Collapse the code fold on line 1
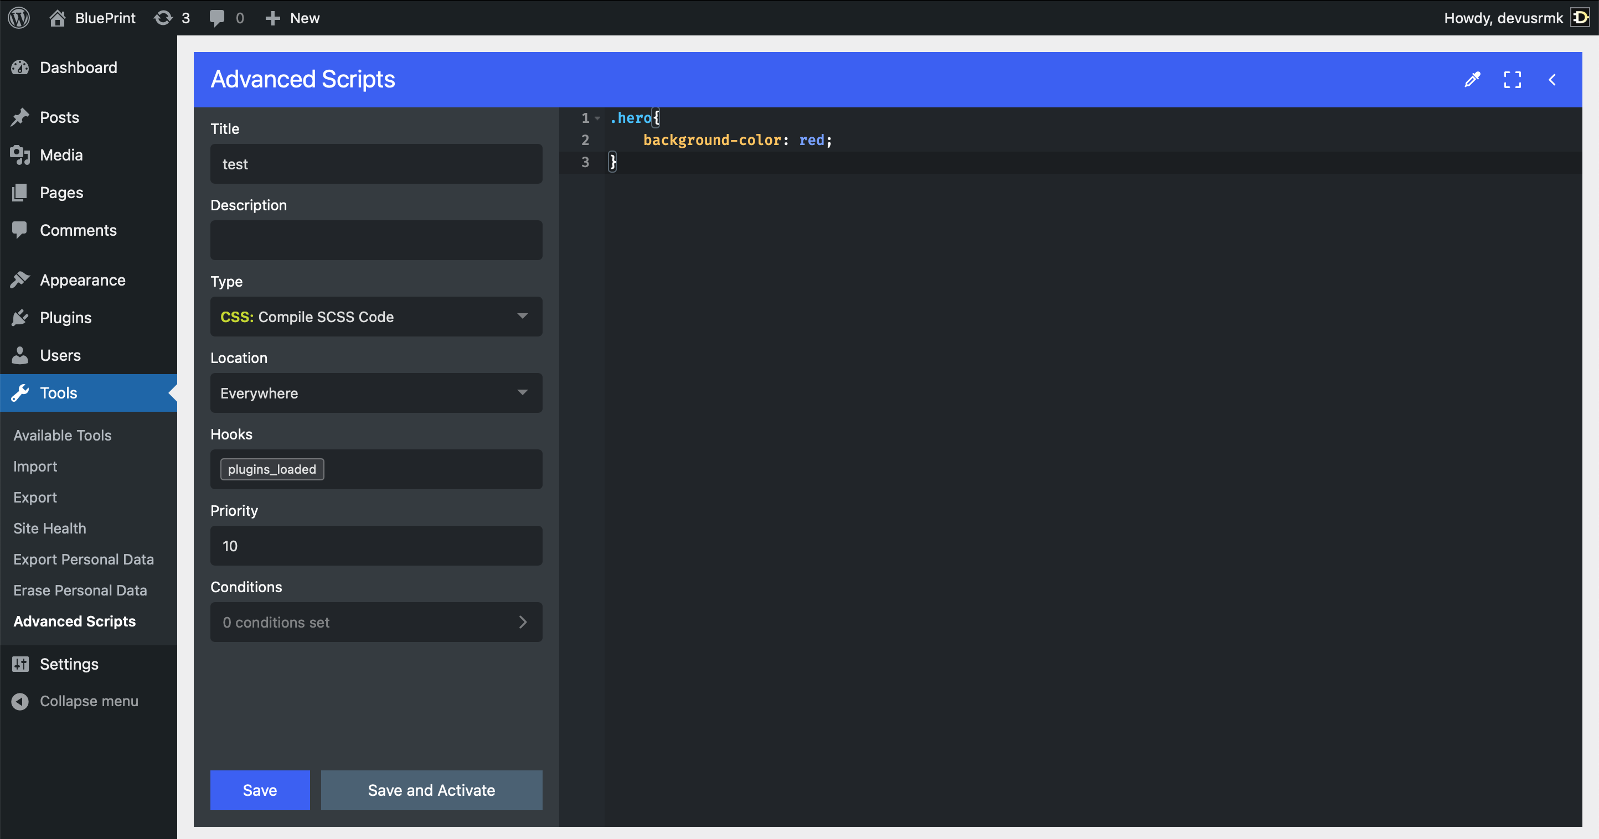The image size is (1599, 839). click(x=597, y=118)
